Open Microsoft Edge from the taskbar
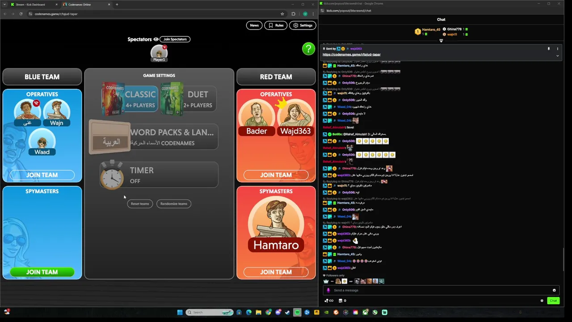572x322 pixels. (248, 312)
